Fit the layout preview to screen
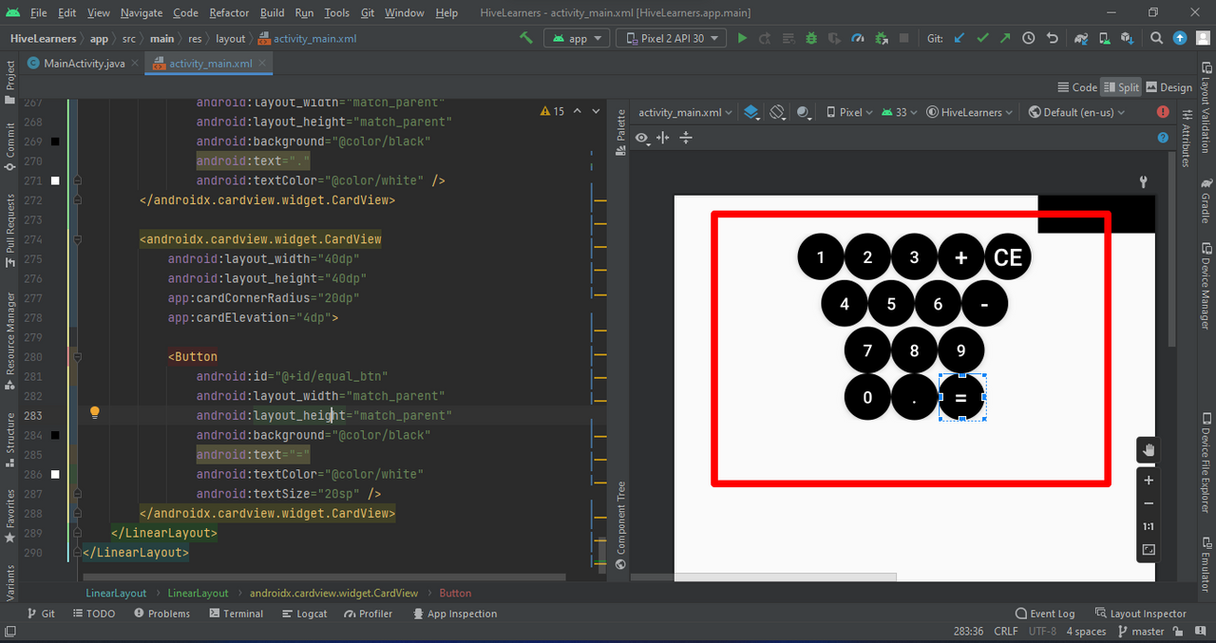Image resolution: width=1216 pixels, height=643 pixels. point(1149,550)
